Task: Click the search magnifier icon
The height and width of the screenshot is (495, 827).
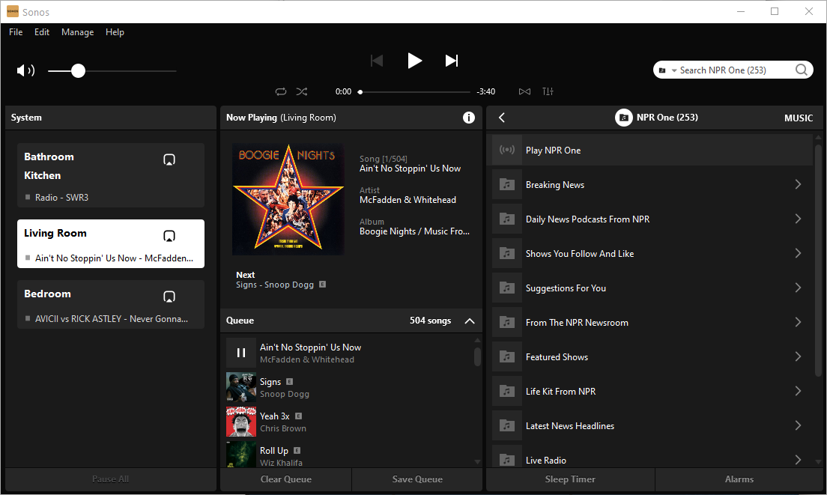Action: [x=802, y=70]
